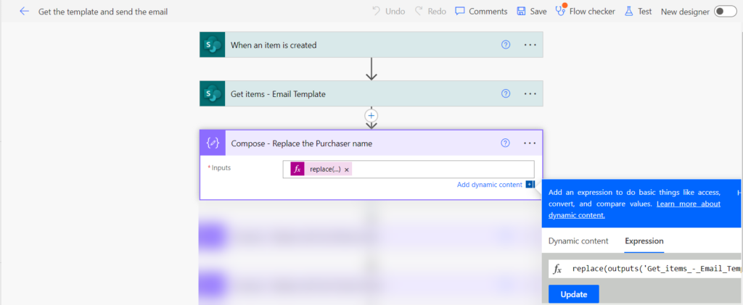Viewport: 743px width, 305px height.
Task: Open ellipsis menu for 'When an item is created'
Action: pos(530,45)
